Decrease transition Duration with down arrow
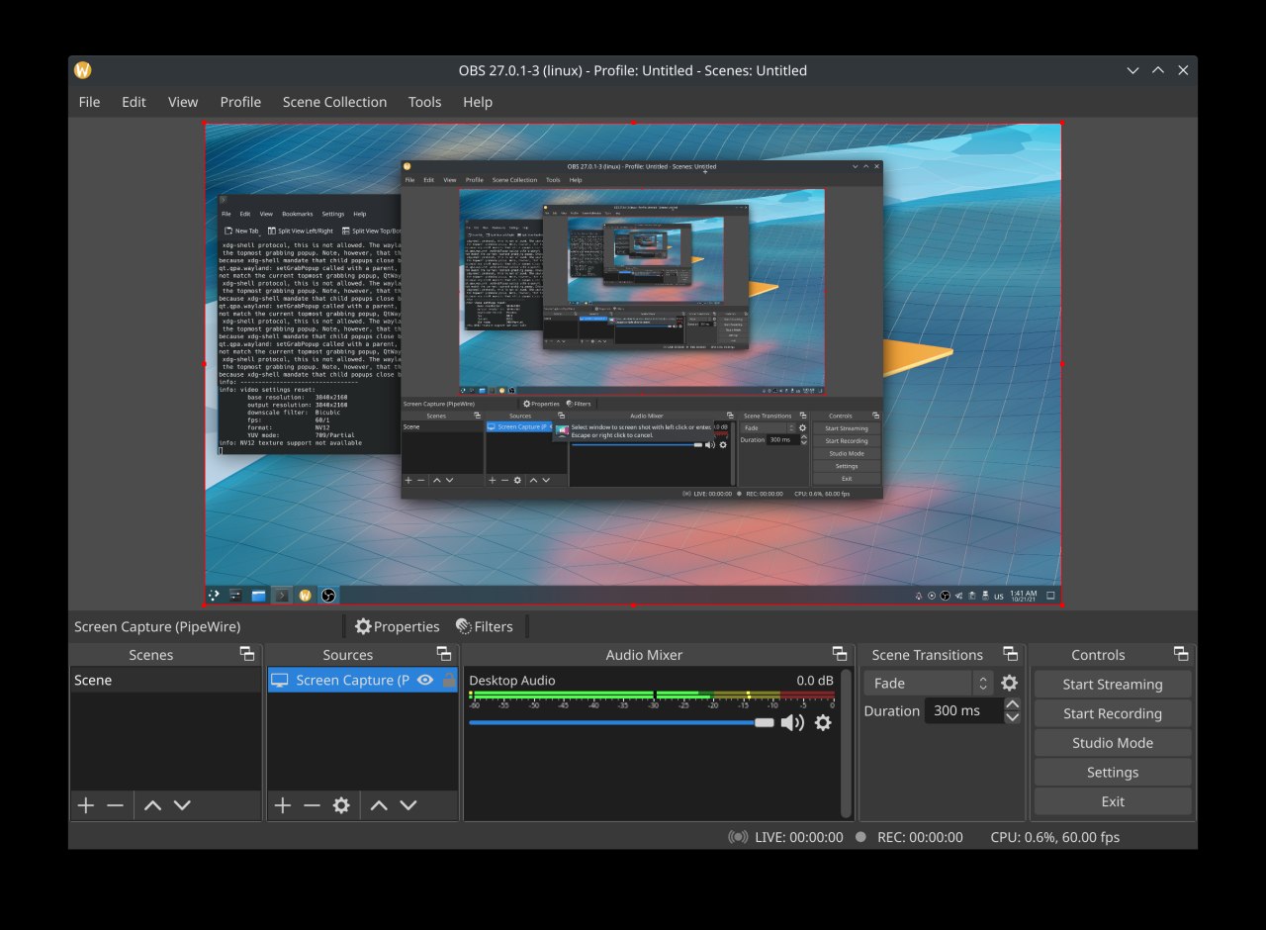Viewport: 1266px width, 930px height. click(x=1012, y=717)
